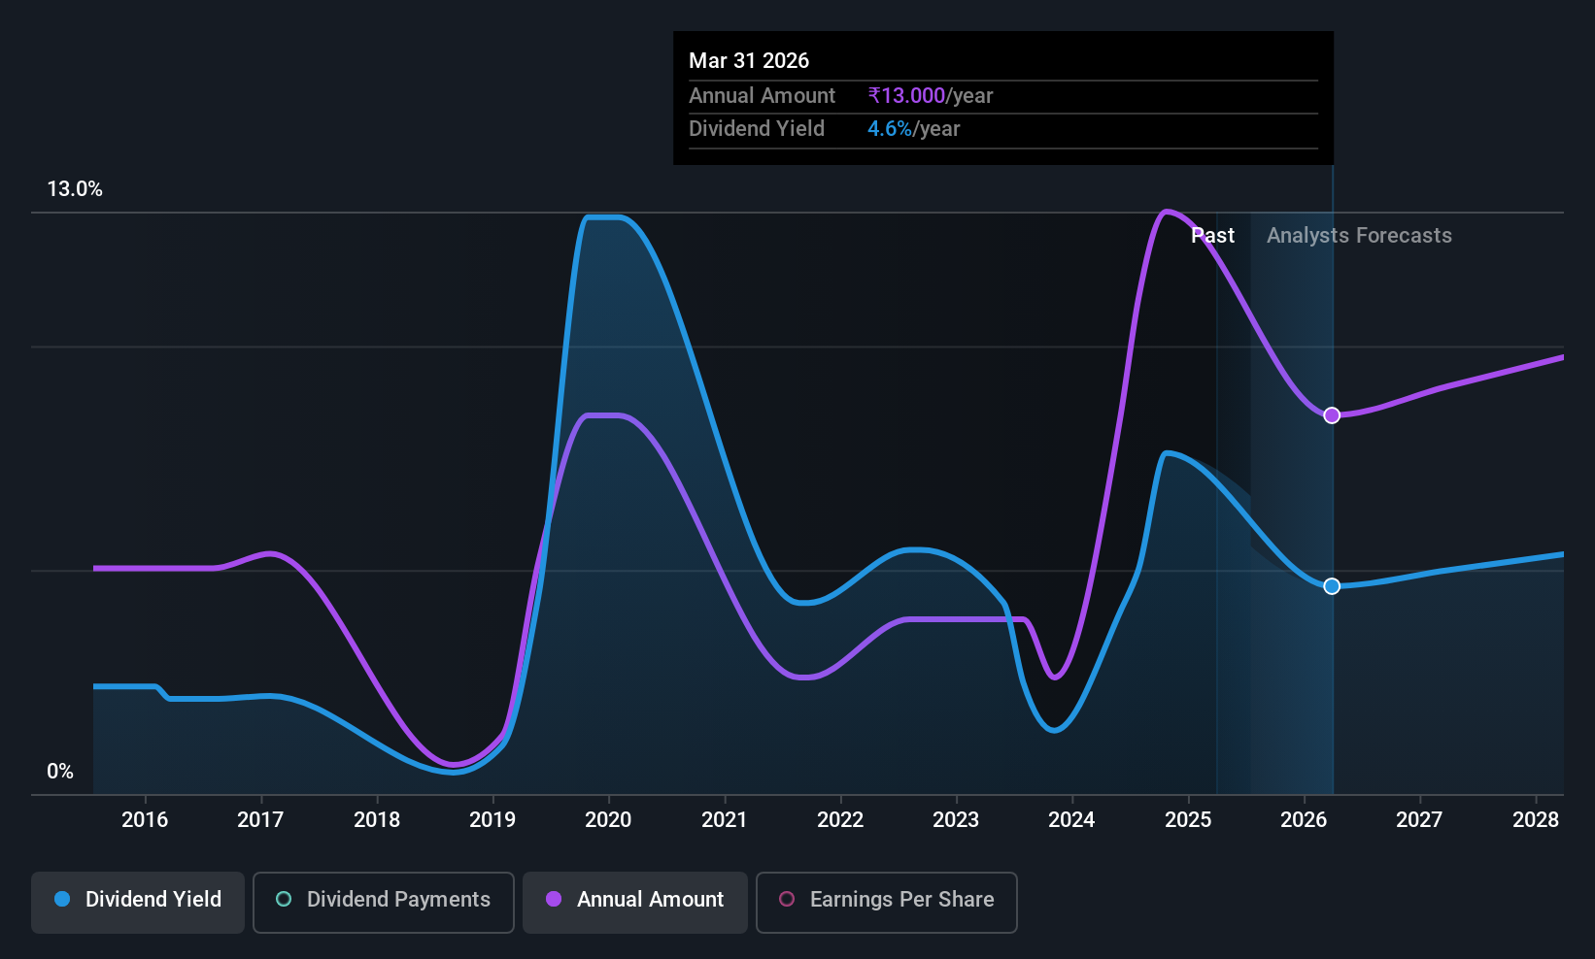
Task: Click the 'Dividend Yield' tooltip row label
Action: (x=757, y=129)
